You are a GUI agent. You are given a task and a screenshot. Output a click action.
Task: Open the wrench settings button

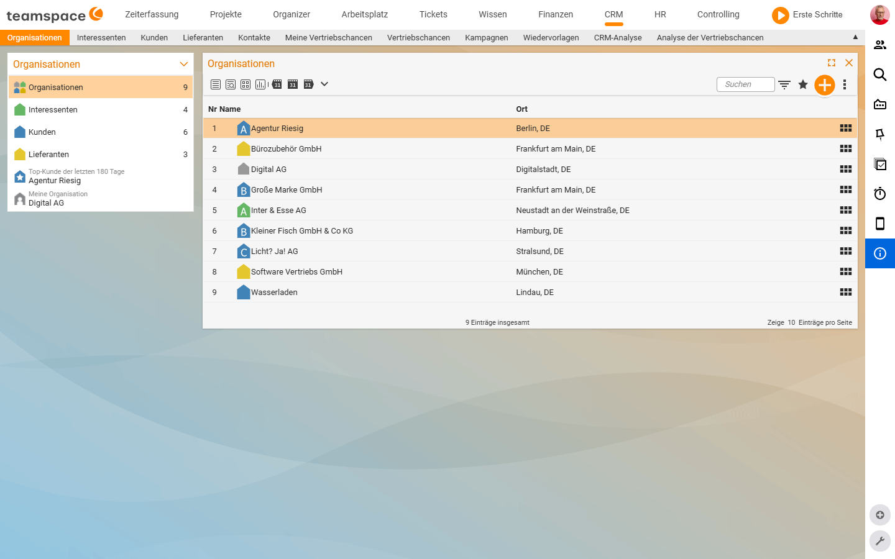click(x=880, y=541)
